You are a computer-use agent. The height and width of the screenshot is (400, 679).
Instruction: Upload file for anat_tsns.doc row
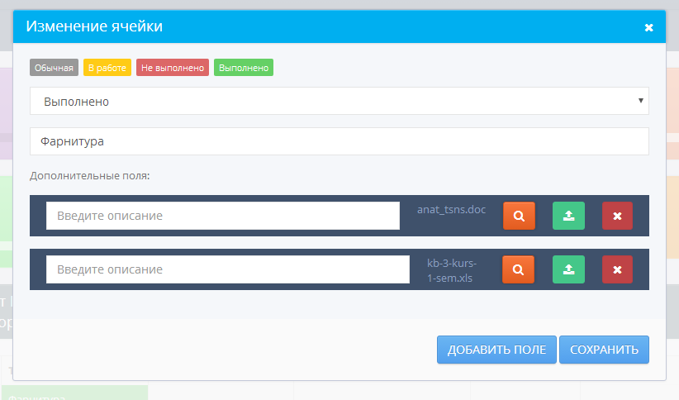(568, 216)
